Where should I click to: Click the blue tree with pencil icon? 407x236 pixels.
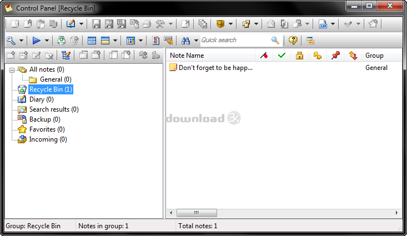66,55
